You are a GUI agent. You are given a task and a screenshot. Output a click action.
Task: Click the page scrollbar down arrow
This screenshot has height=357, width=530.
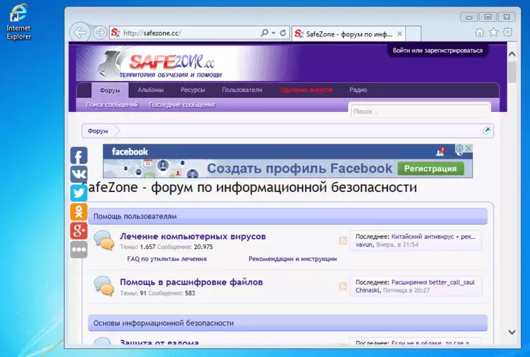coord(512,332)
